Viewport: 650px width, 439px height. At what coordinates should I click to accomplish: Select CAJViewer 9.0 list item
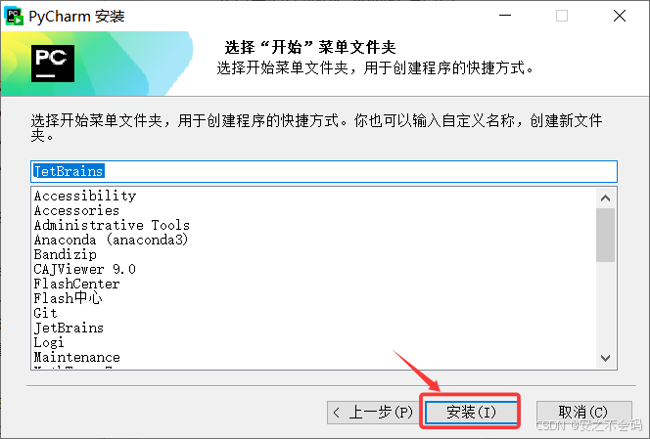coord(84,269)
